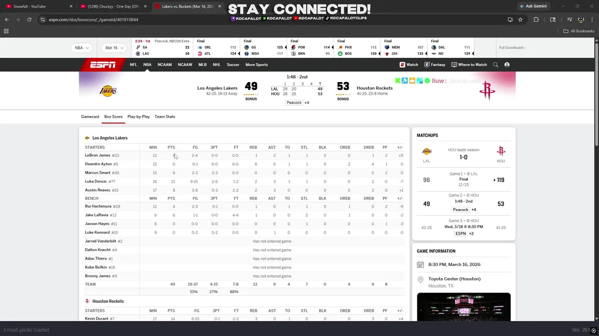Open the SA vs LAC live game card
The height and width of the screenshot is (336, 599).
[162, 48]
